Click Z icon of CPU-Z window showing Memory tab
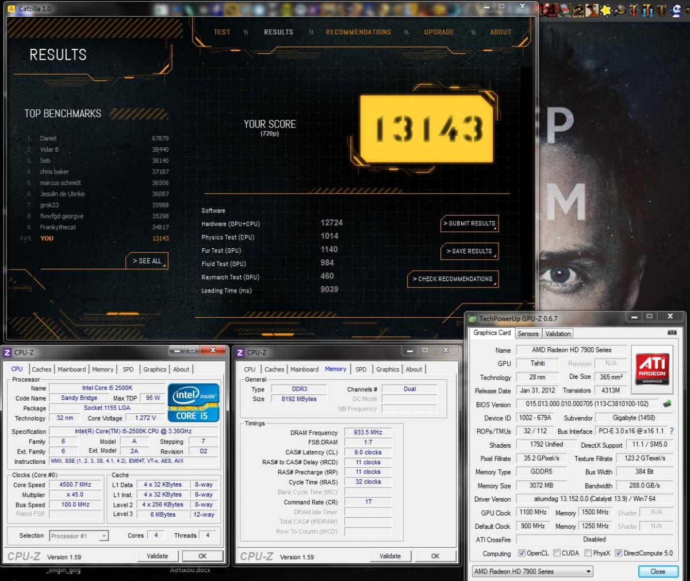Viewport: 690px width, 581px height. [240, 352]
